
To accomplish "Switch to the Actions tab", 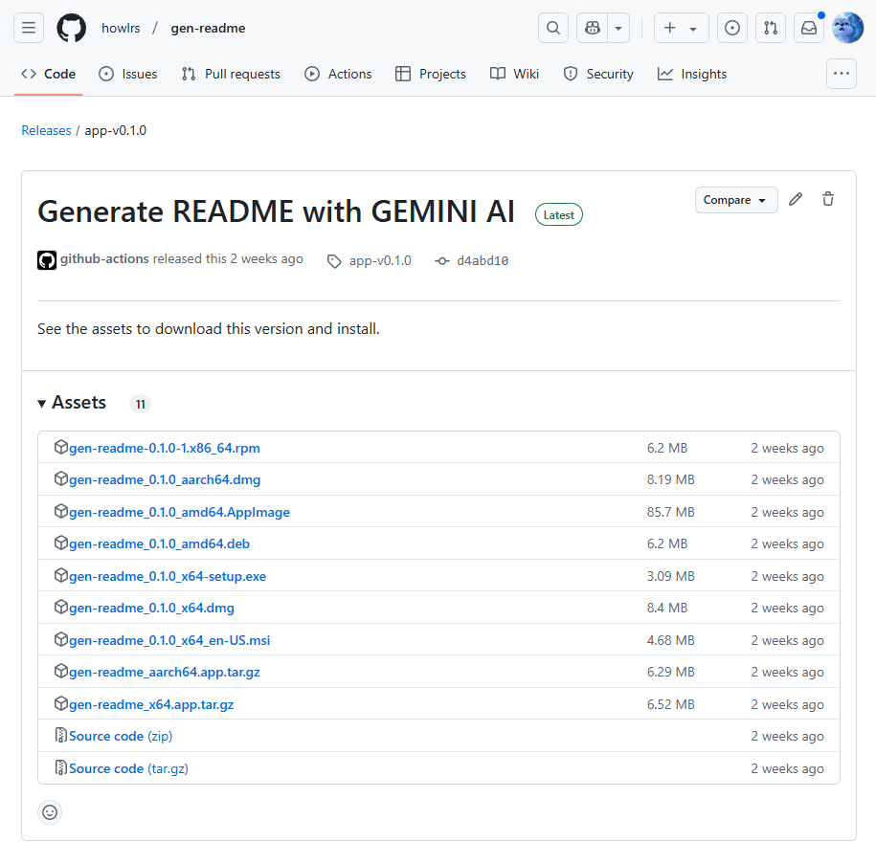I will 338,74.
